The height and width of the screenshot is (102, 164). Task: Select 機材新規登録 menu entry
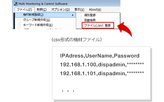pos(45,15)
